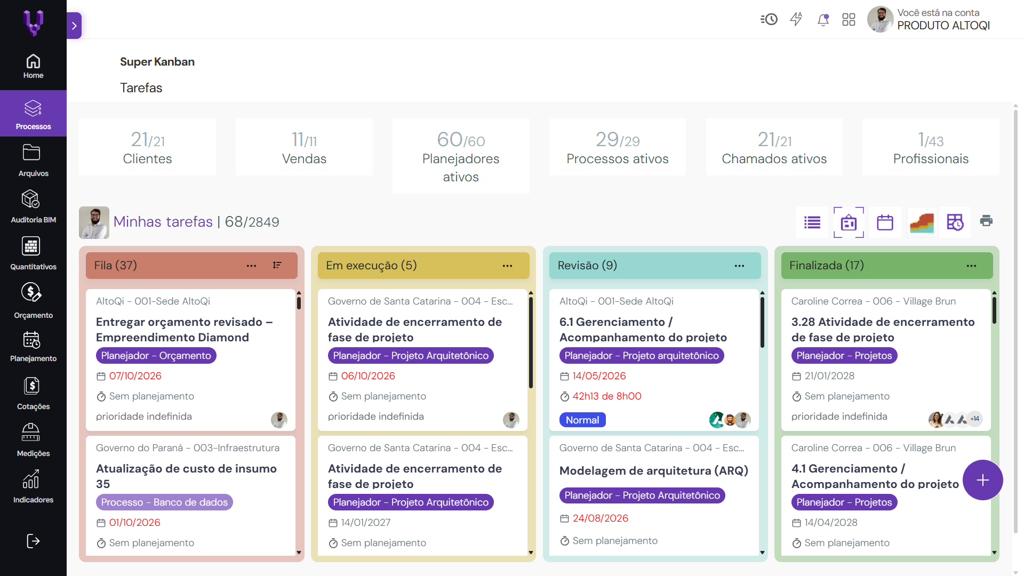Open the Planejadores ativos card
1024x576 pixels.
[x=461, y=156]
